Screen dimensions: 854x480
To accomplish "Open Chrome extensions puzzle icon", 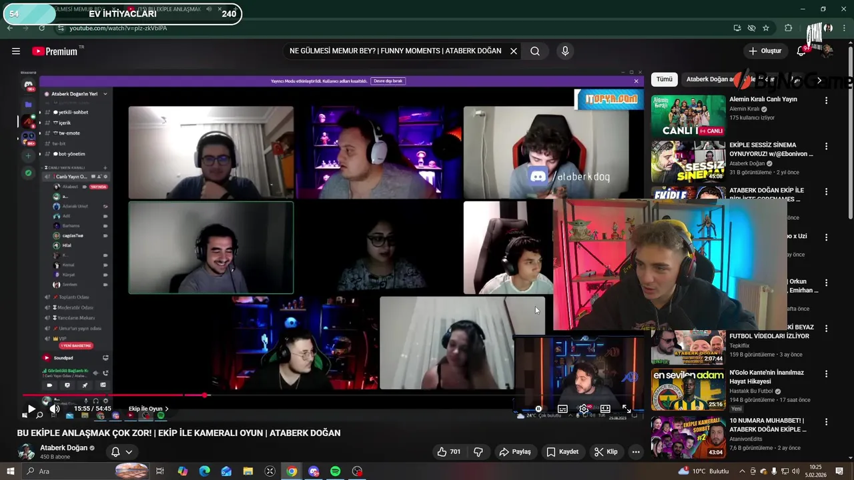I will point(789,28).
